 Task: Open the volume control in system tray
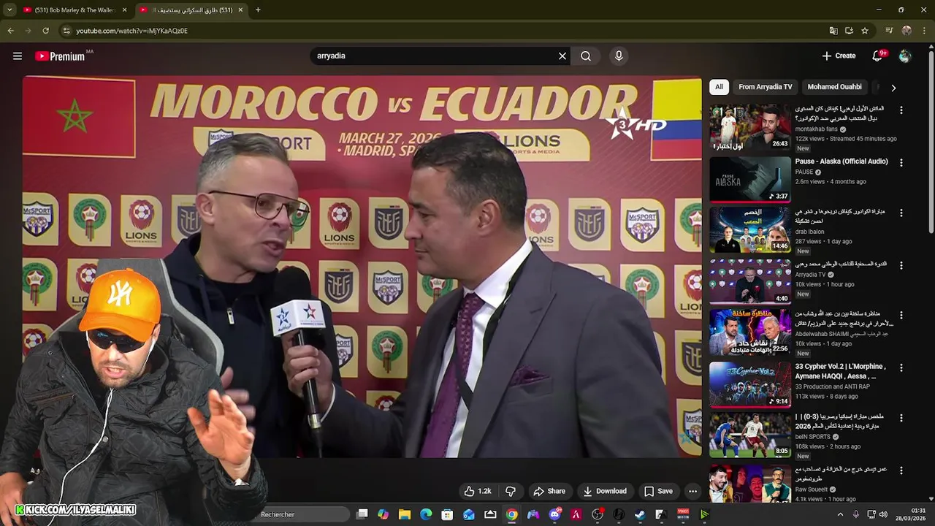coord(883,514)
